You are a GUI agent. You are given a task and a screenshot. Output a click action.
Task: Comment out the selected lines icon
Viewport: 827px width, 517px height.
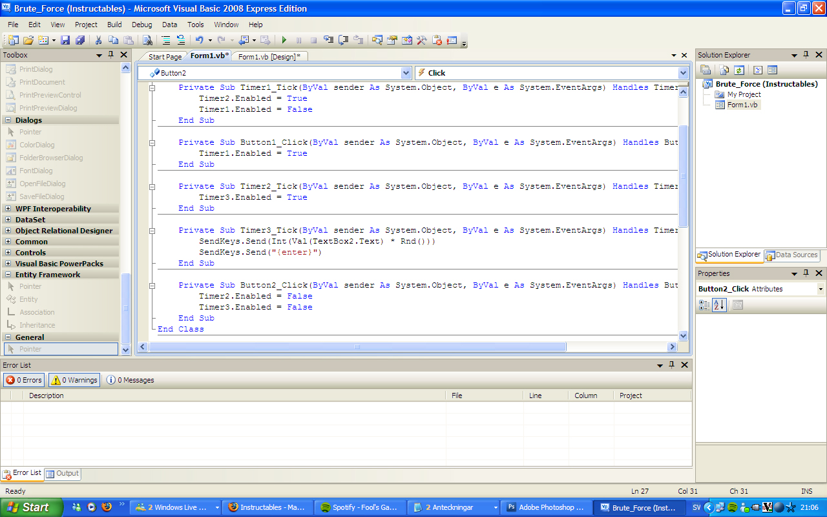tap(166, 40)
